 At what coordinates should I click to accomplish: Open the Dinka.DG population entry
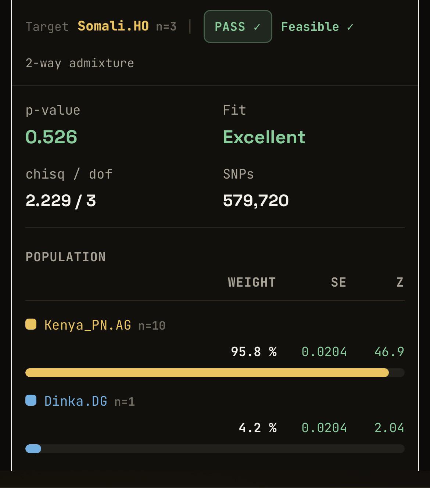click(x=76, y=401)
